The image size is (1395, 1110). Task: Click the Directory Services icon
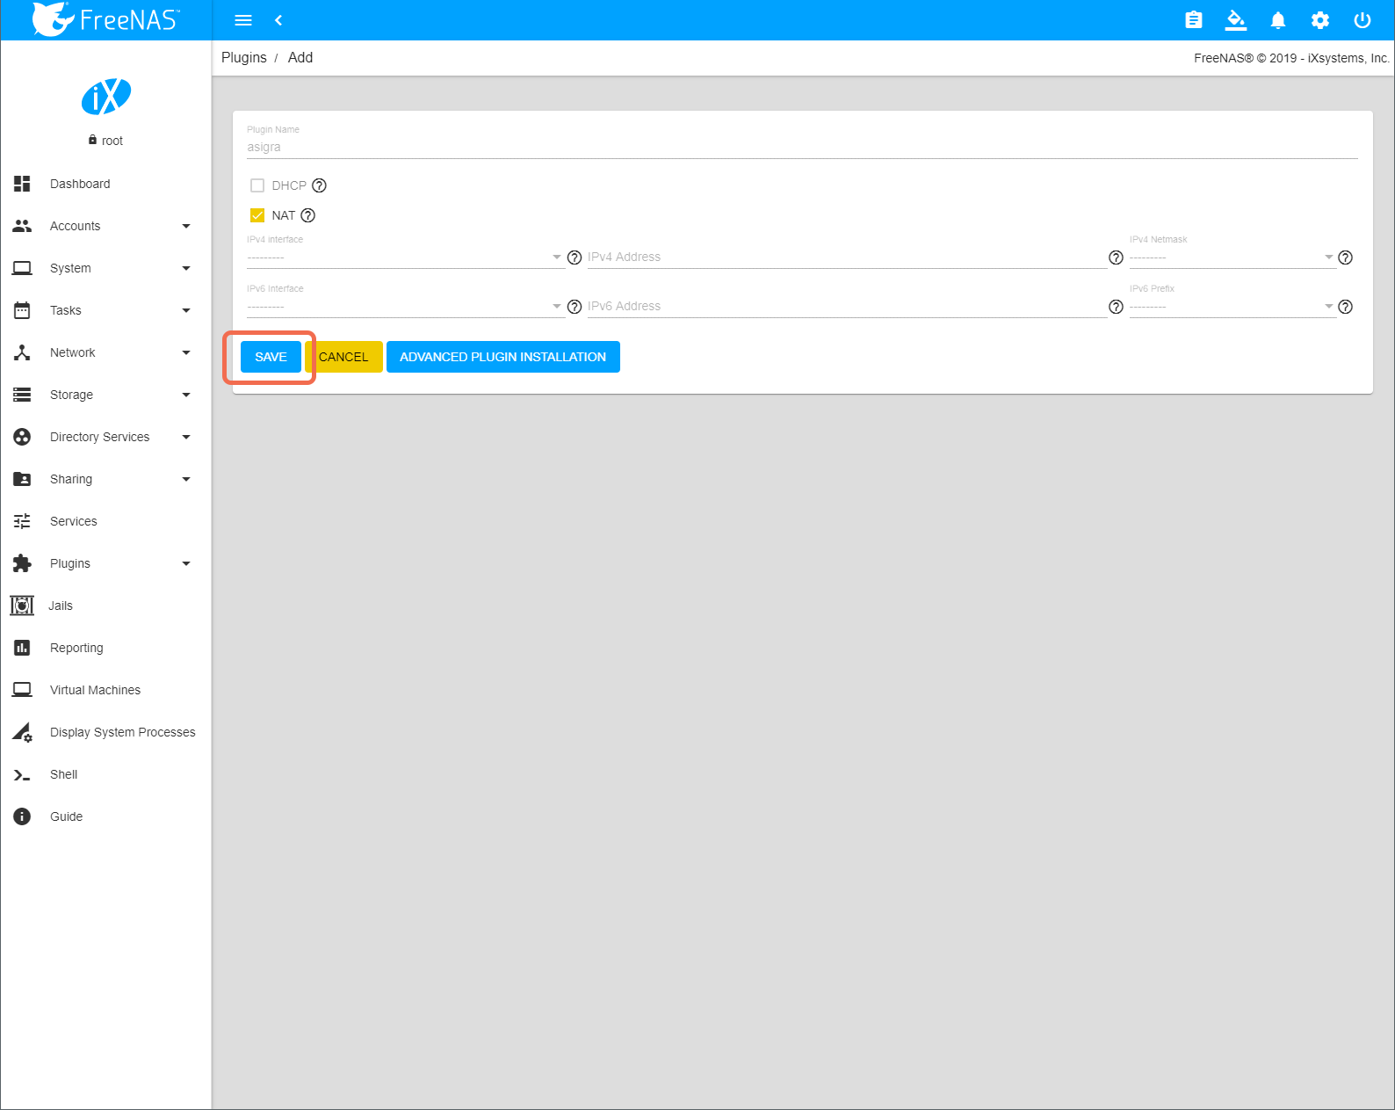(x=22, y=437)
